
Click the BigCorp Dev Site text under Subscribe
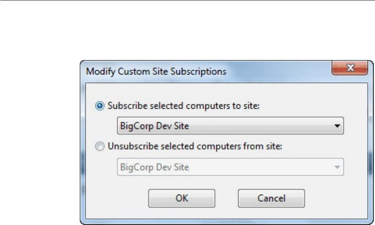[x=147, y=126]
